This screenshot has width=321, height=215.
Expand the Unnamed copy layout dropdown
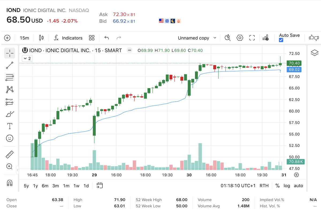pyautogui.click(x=197, y=38)
